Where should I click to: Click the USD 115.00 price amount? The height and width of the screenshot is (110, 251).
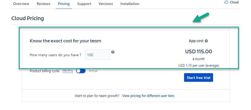pos(198,51)
